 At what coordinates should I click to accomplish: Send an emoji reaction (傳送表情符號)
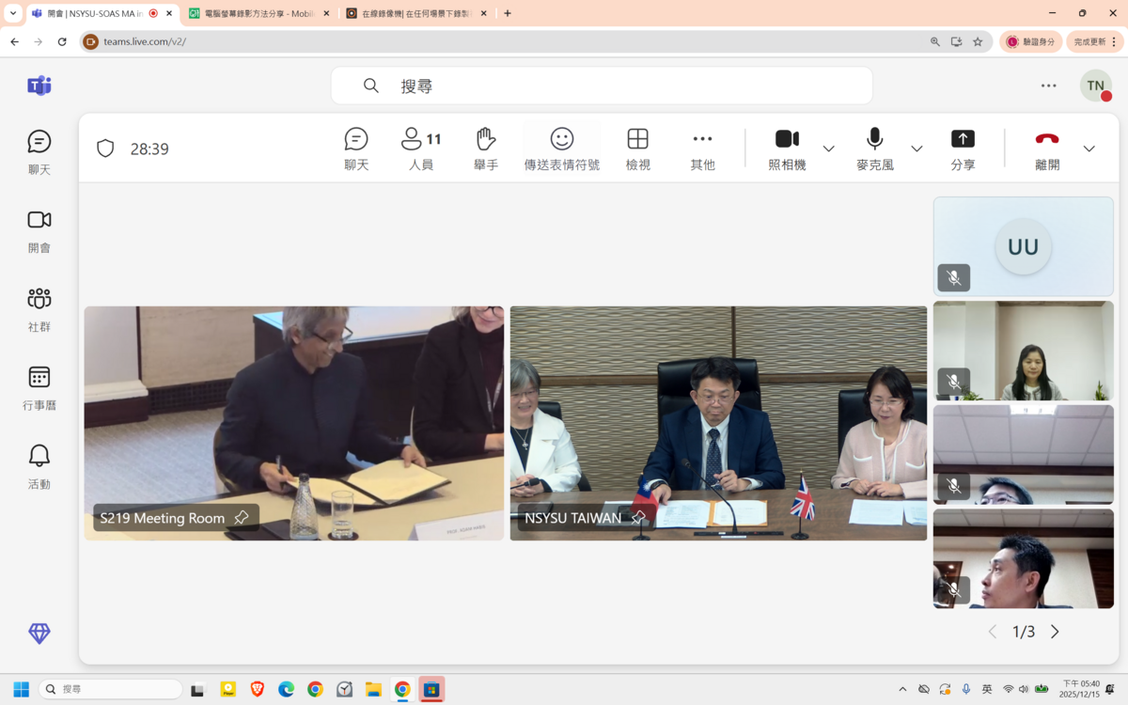[561, 148]
